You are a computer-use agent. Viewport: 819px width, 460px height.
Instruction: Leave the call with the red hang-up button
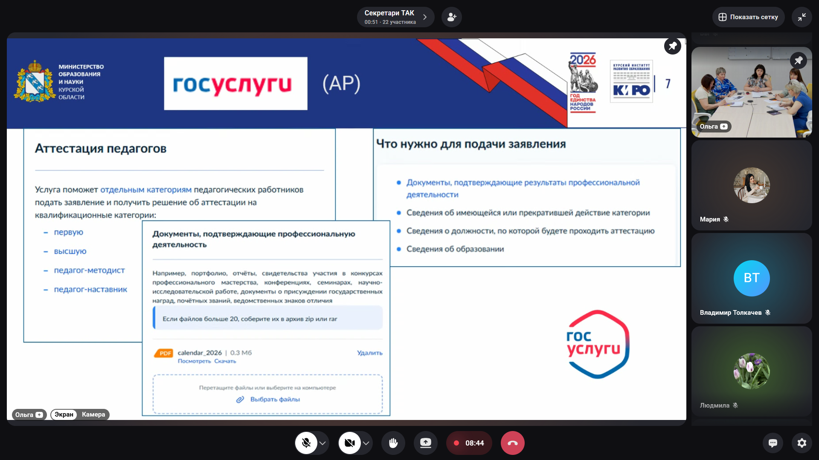click(513, 443)
